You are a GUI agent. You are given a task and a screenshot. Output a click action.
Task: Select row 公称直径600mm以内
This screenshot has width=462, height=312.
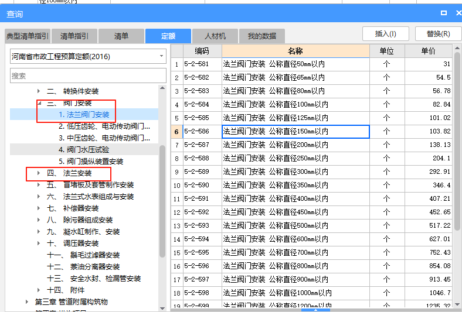295,239
